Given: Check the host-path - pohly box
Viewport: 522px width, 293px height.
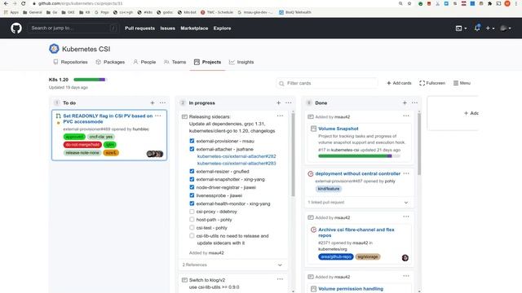Looking at the screenshot, I should point(192,219).
